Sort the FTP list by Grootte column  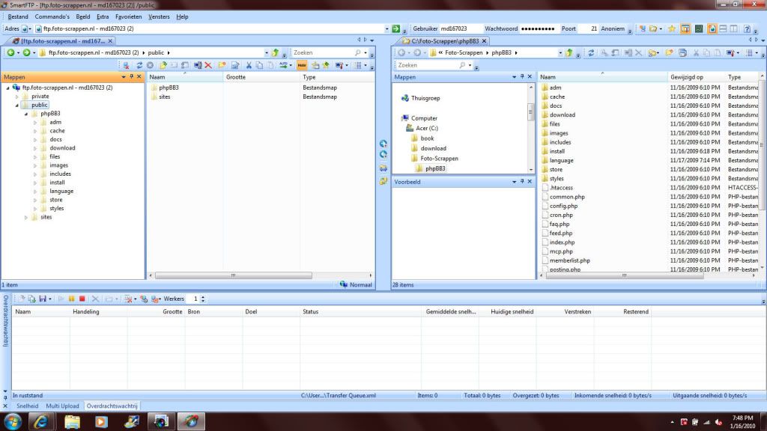(261, 77)
